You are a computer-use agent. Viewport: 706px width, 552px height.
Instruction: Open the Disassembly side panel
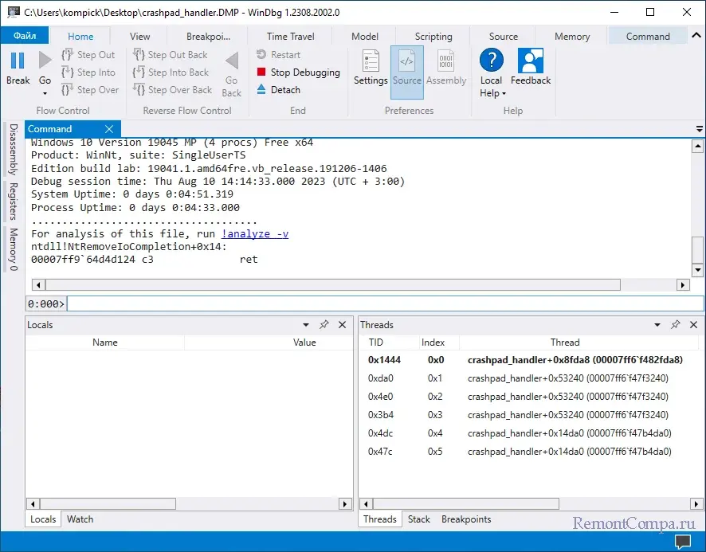click(x=13, y=150)
